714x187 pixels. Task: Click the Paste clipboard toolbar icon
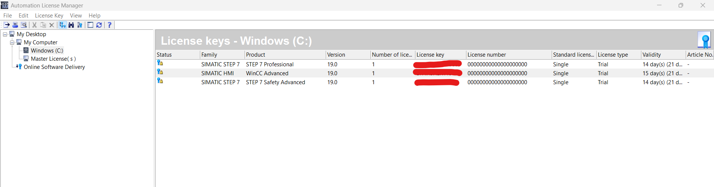point(43,25)
